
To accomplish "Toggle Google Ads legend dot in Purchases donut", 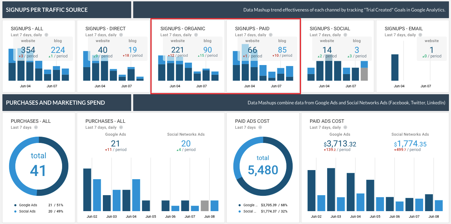I will point(15,205).
